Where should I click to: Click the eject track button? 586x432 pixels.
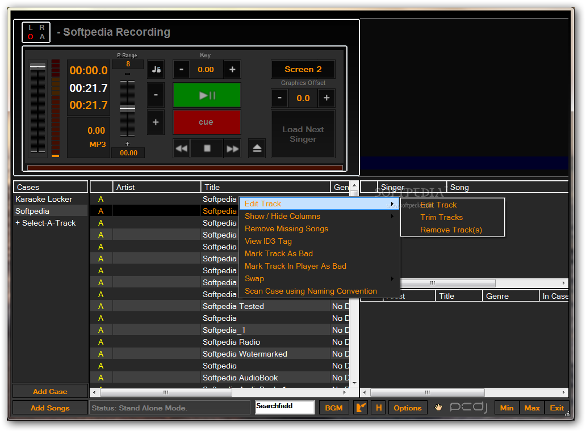(x=257, y=149)
